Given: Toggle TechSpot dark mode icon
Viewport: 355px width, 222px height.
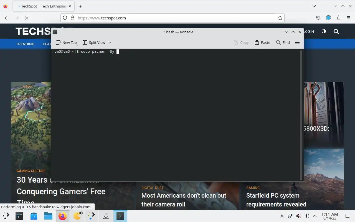Looking at the screenshot, I should (324, 31).
